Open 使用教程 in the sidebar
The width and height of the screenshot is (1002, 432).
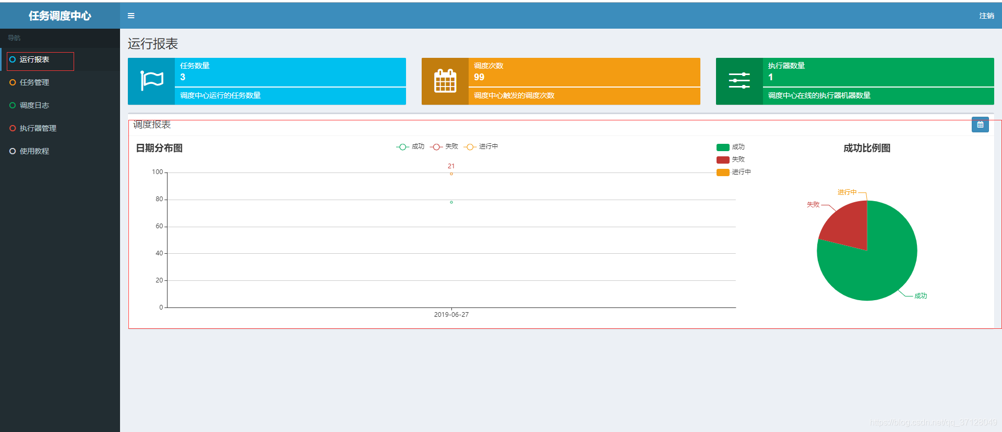[60, 151]
